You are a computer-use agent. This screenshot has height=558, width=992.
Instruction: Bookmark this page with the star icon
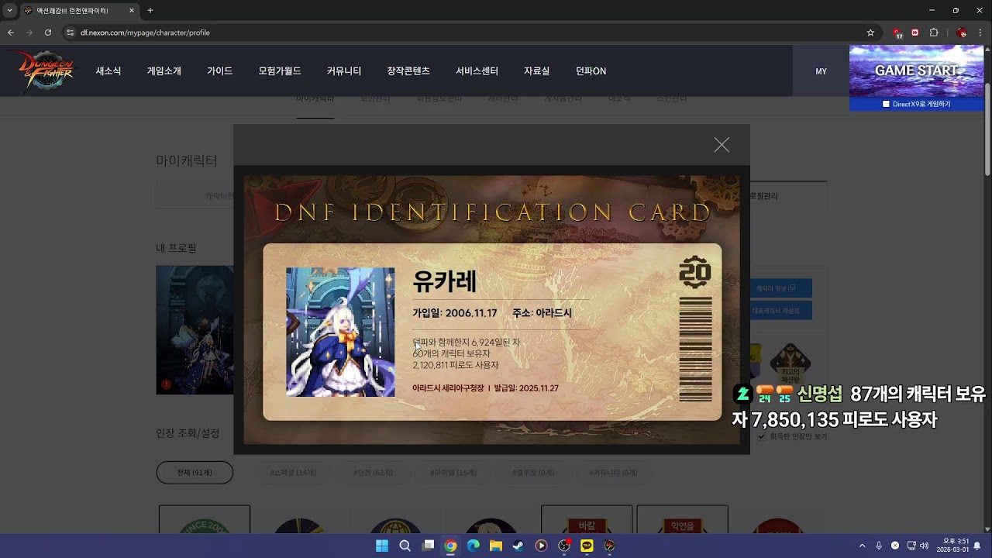[x=870, y=33]
